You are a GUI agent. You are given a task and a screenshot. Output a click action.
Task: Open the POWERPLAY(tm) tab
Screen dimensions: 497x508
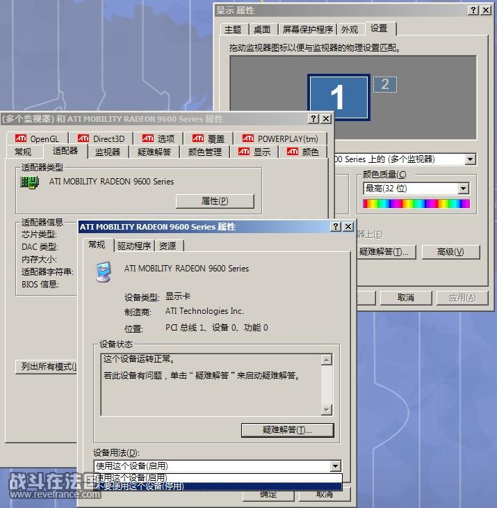280,138
